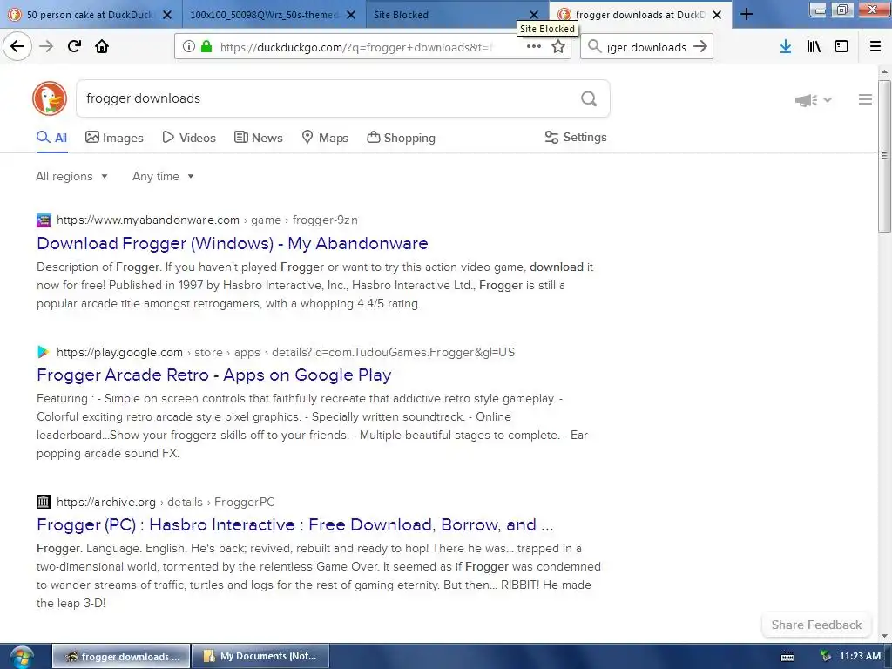Open a new browser tab

(x=747, y=14)
